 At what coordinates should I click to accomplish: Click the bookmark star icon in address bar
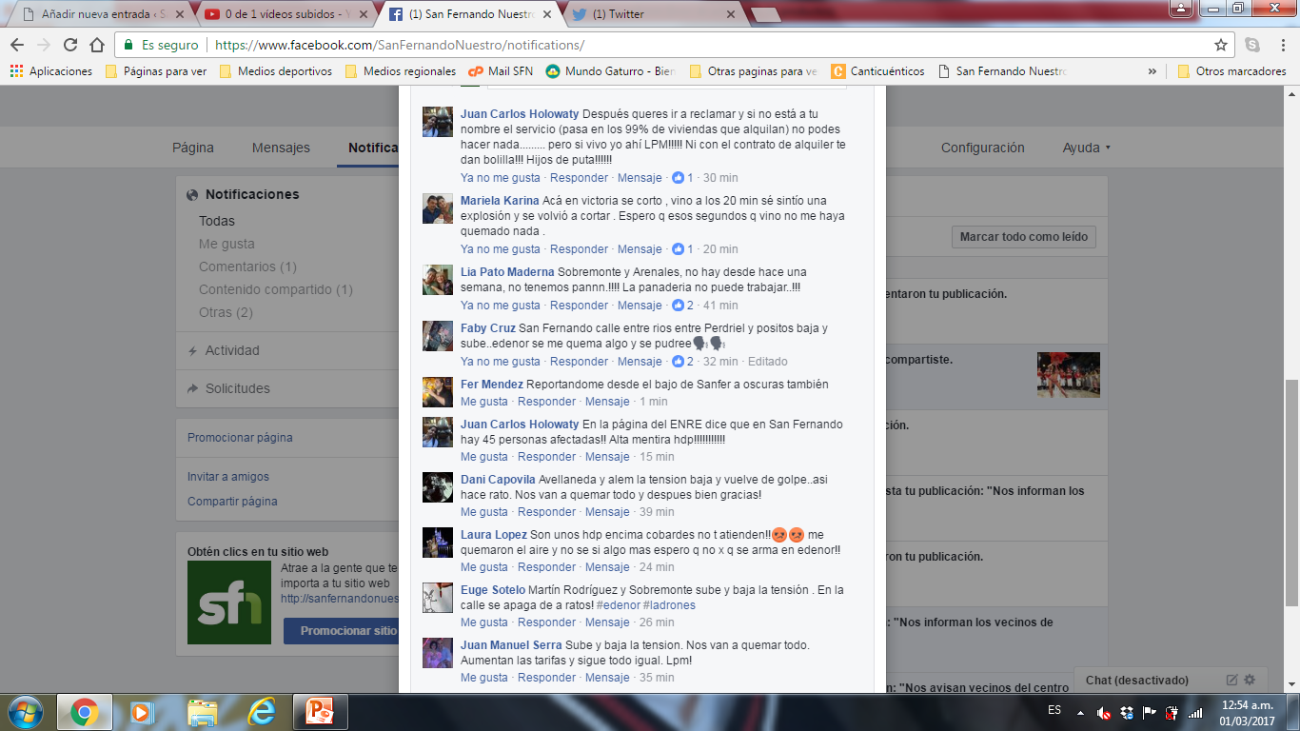(x=1221, y=45)
